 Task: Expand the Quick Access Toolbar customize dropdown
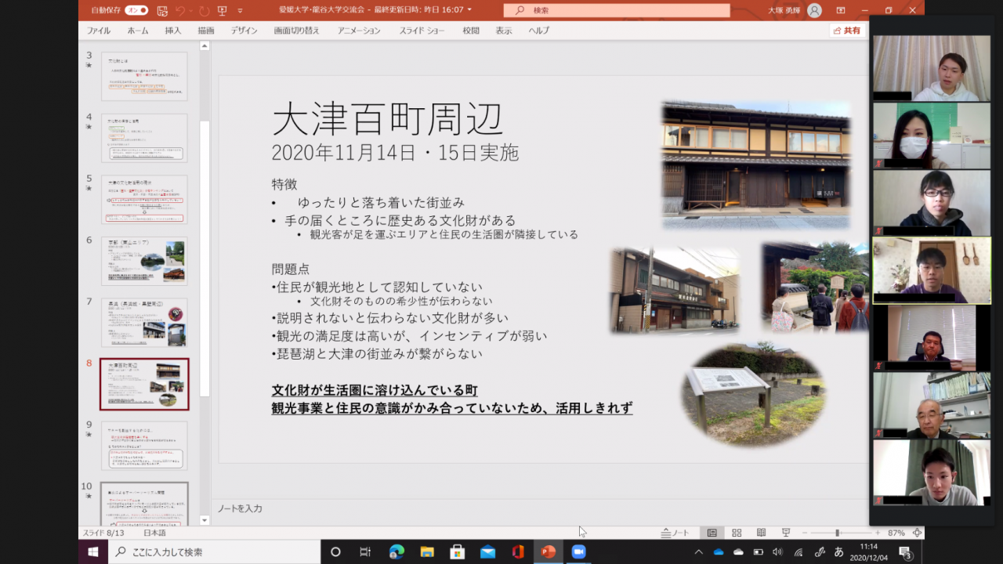click(x=240, y=10)
